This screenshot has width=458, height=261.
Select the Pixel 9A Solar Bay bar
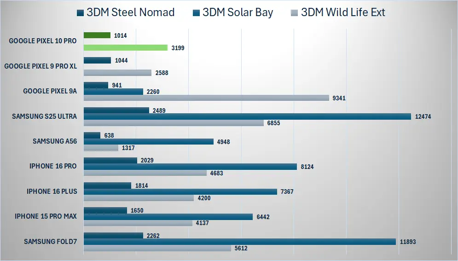coord(113,92)
